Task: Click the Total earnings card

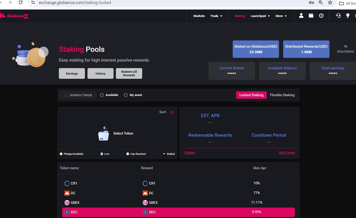Action: (x=333, y=71)
